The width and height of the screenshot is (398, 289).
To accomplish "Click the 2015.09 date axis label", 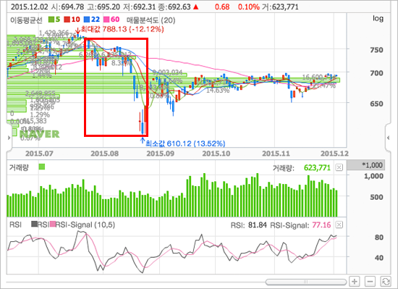I will point(161,154).
